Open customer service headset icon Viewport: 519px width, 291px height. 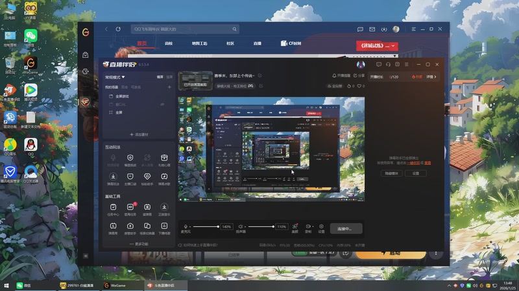(388, 64)
